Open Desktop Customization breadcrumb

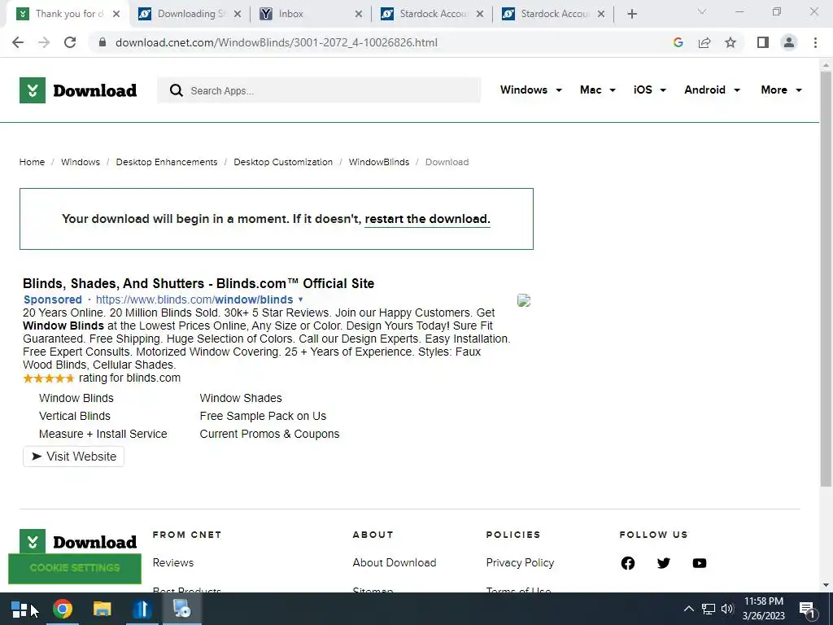click(283, 162)
